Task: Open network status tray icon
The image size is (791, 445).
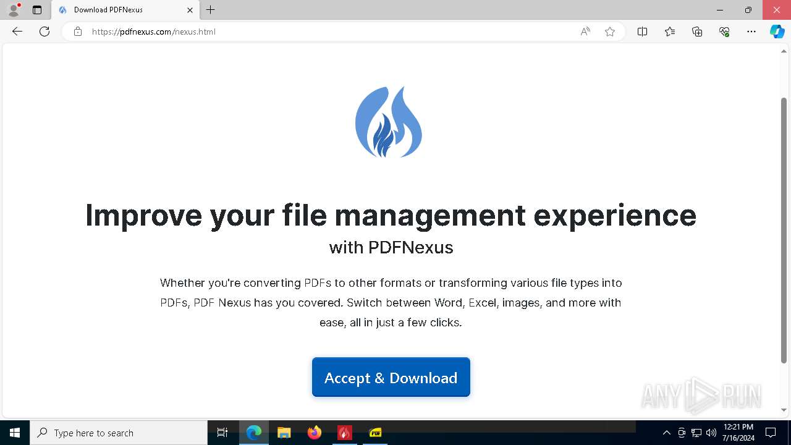Action: [x=696, y=433]
